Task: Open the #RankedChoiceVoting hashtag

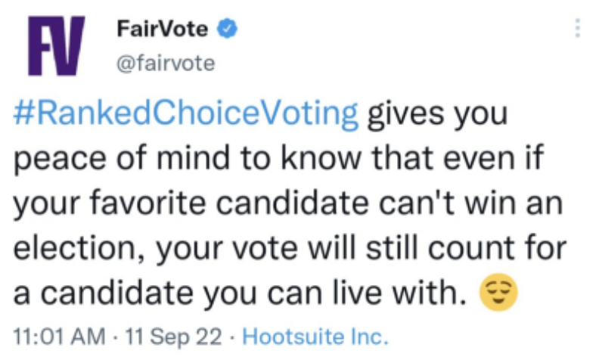Action: pos(185,113)
